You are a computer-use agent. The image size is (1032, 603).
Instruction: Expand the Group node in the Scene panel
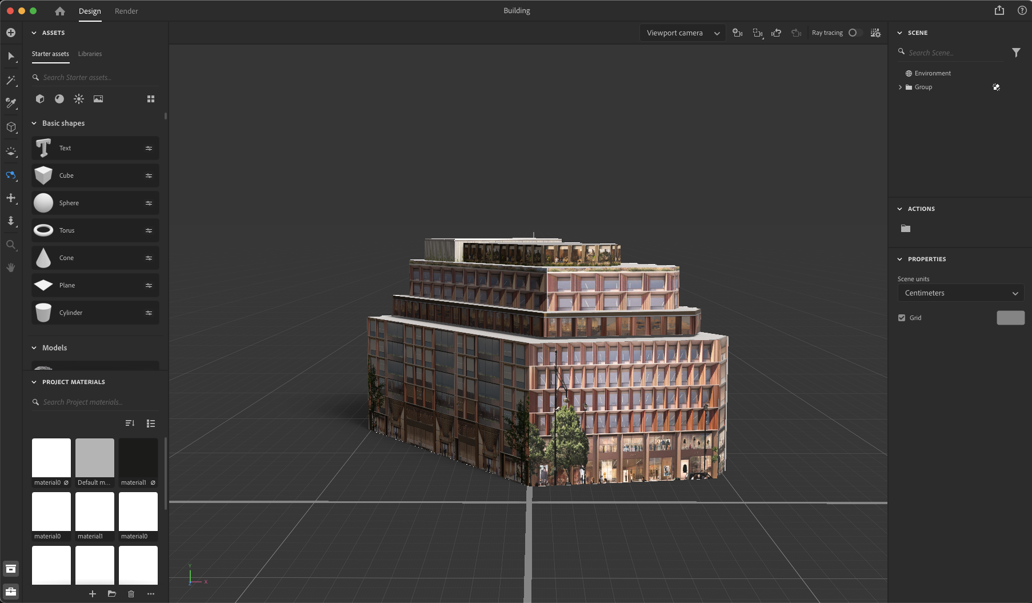[900, 87]
